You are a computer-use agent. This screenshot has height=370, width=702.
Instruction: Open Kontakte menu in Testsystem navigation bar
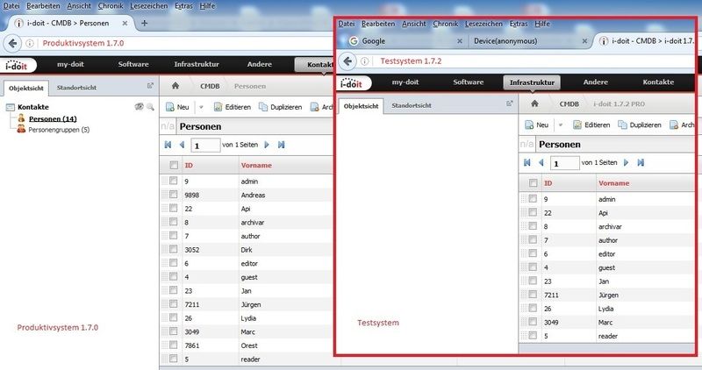coord(658,82)
